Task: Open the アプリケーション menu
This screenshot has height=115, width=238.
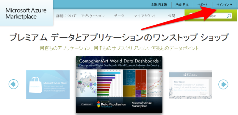Action: 93,16
